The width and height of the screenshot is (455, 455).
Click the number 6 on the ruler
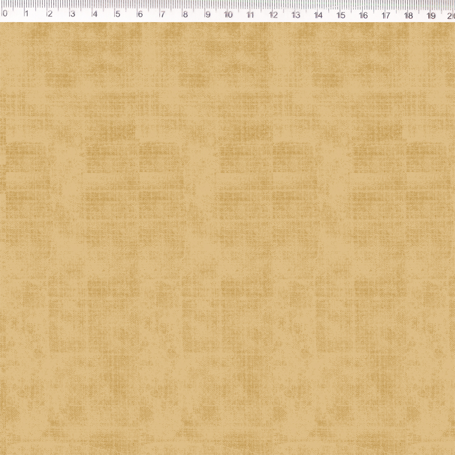pos(139,14)
